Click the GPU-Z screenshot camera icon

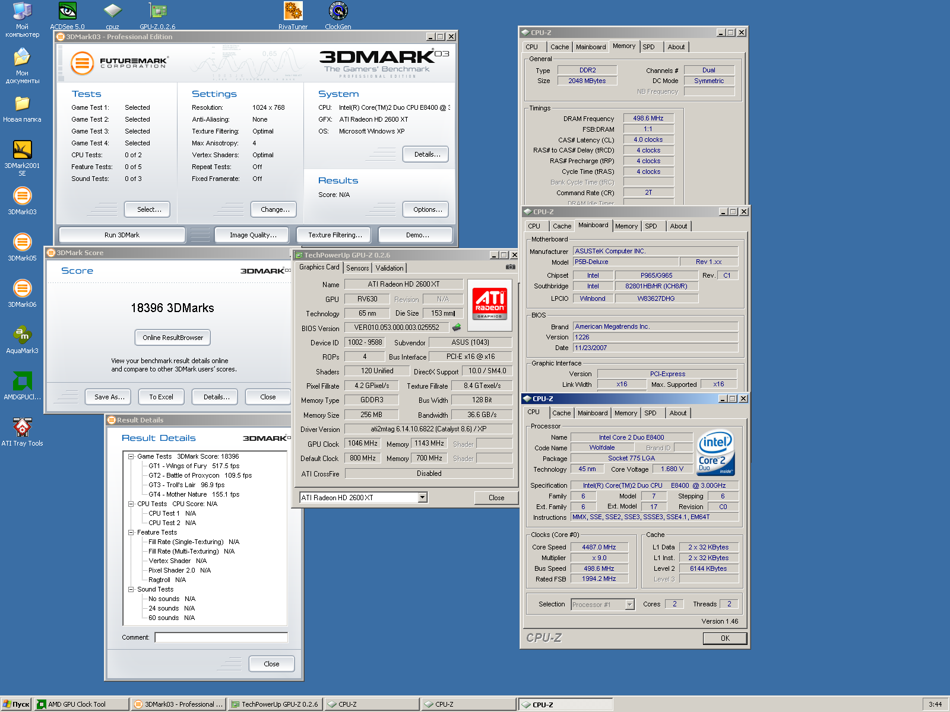tap(510, 267)
